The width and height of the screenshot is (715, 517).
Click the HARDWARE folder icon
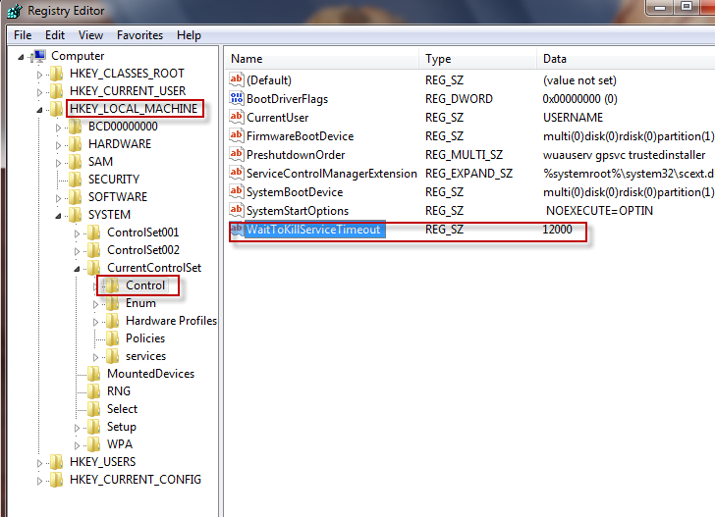tap(75, 144)
